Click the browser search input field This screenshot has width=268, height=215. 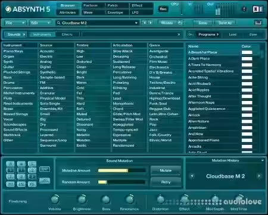pyautogui.click(x=129, y=34)
